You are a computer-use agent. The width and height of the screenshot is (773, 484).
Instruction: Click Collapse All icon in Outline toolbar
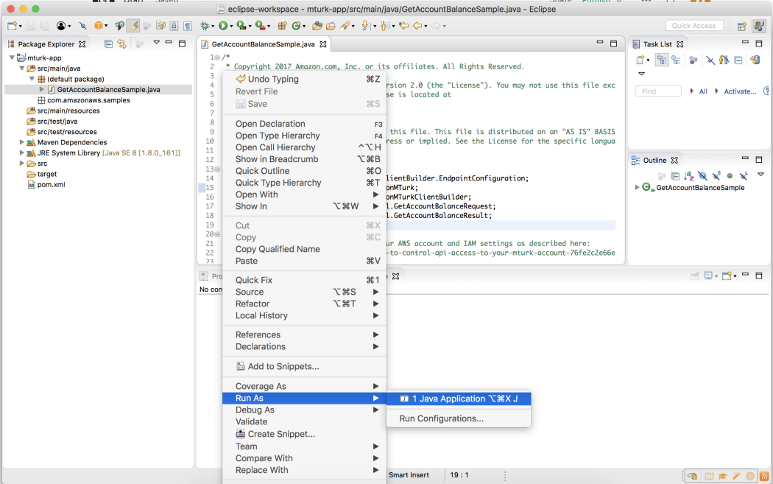675,175
